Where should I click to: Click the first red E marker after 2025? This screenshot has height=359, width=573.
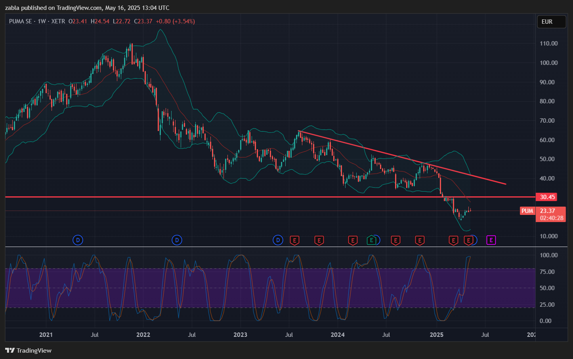click(x=453, y=240)
